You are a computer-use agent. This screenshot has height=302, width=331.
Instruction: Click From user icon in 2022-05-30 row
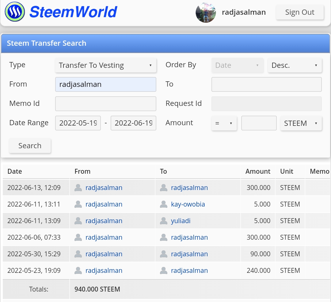78,254
